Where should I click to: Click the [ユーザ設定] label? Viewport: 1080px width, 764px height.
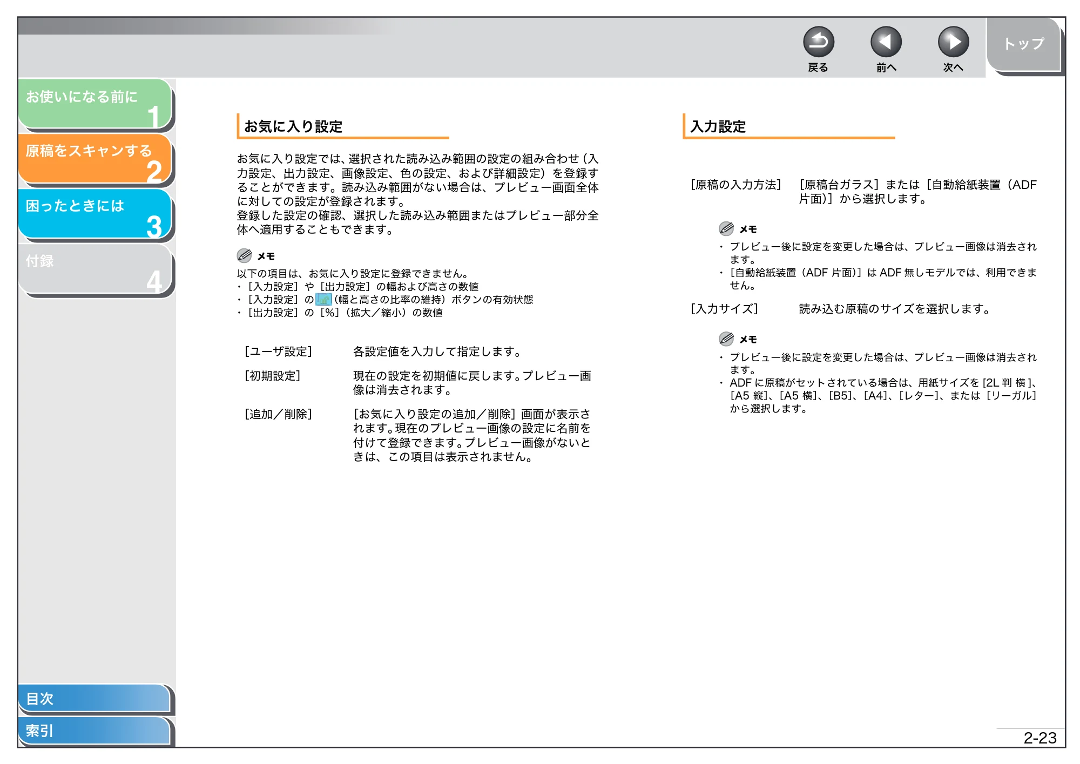(x=278, y=351)
